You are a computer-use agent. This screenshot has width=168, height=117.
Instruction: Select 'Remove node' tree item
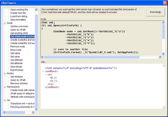click(17, 47)
